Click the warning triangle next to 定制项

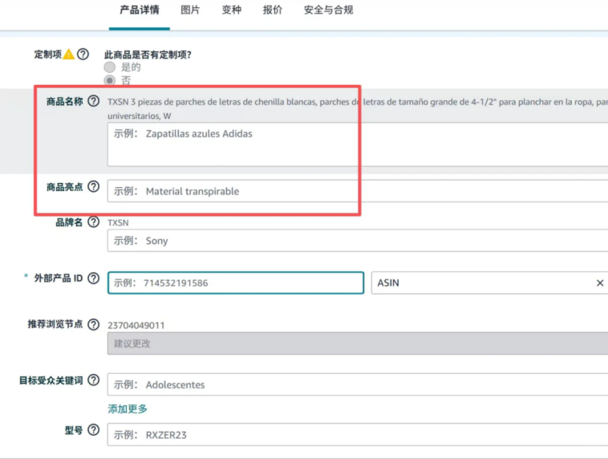coord(69,54)
